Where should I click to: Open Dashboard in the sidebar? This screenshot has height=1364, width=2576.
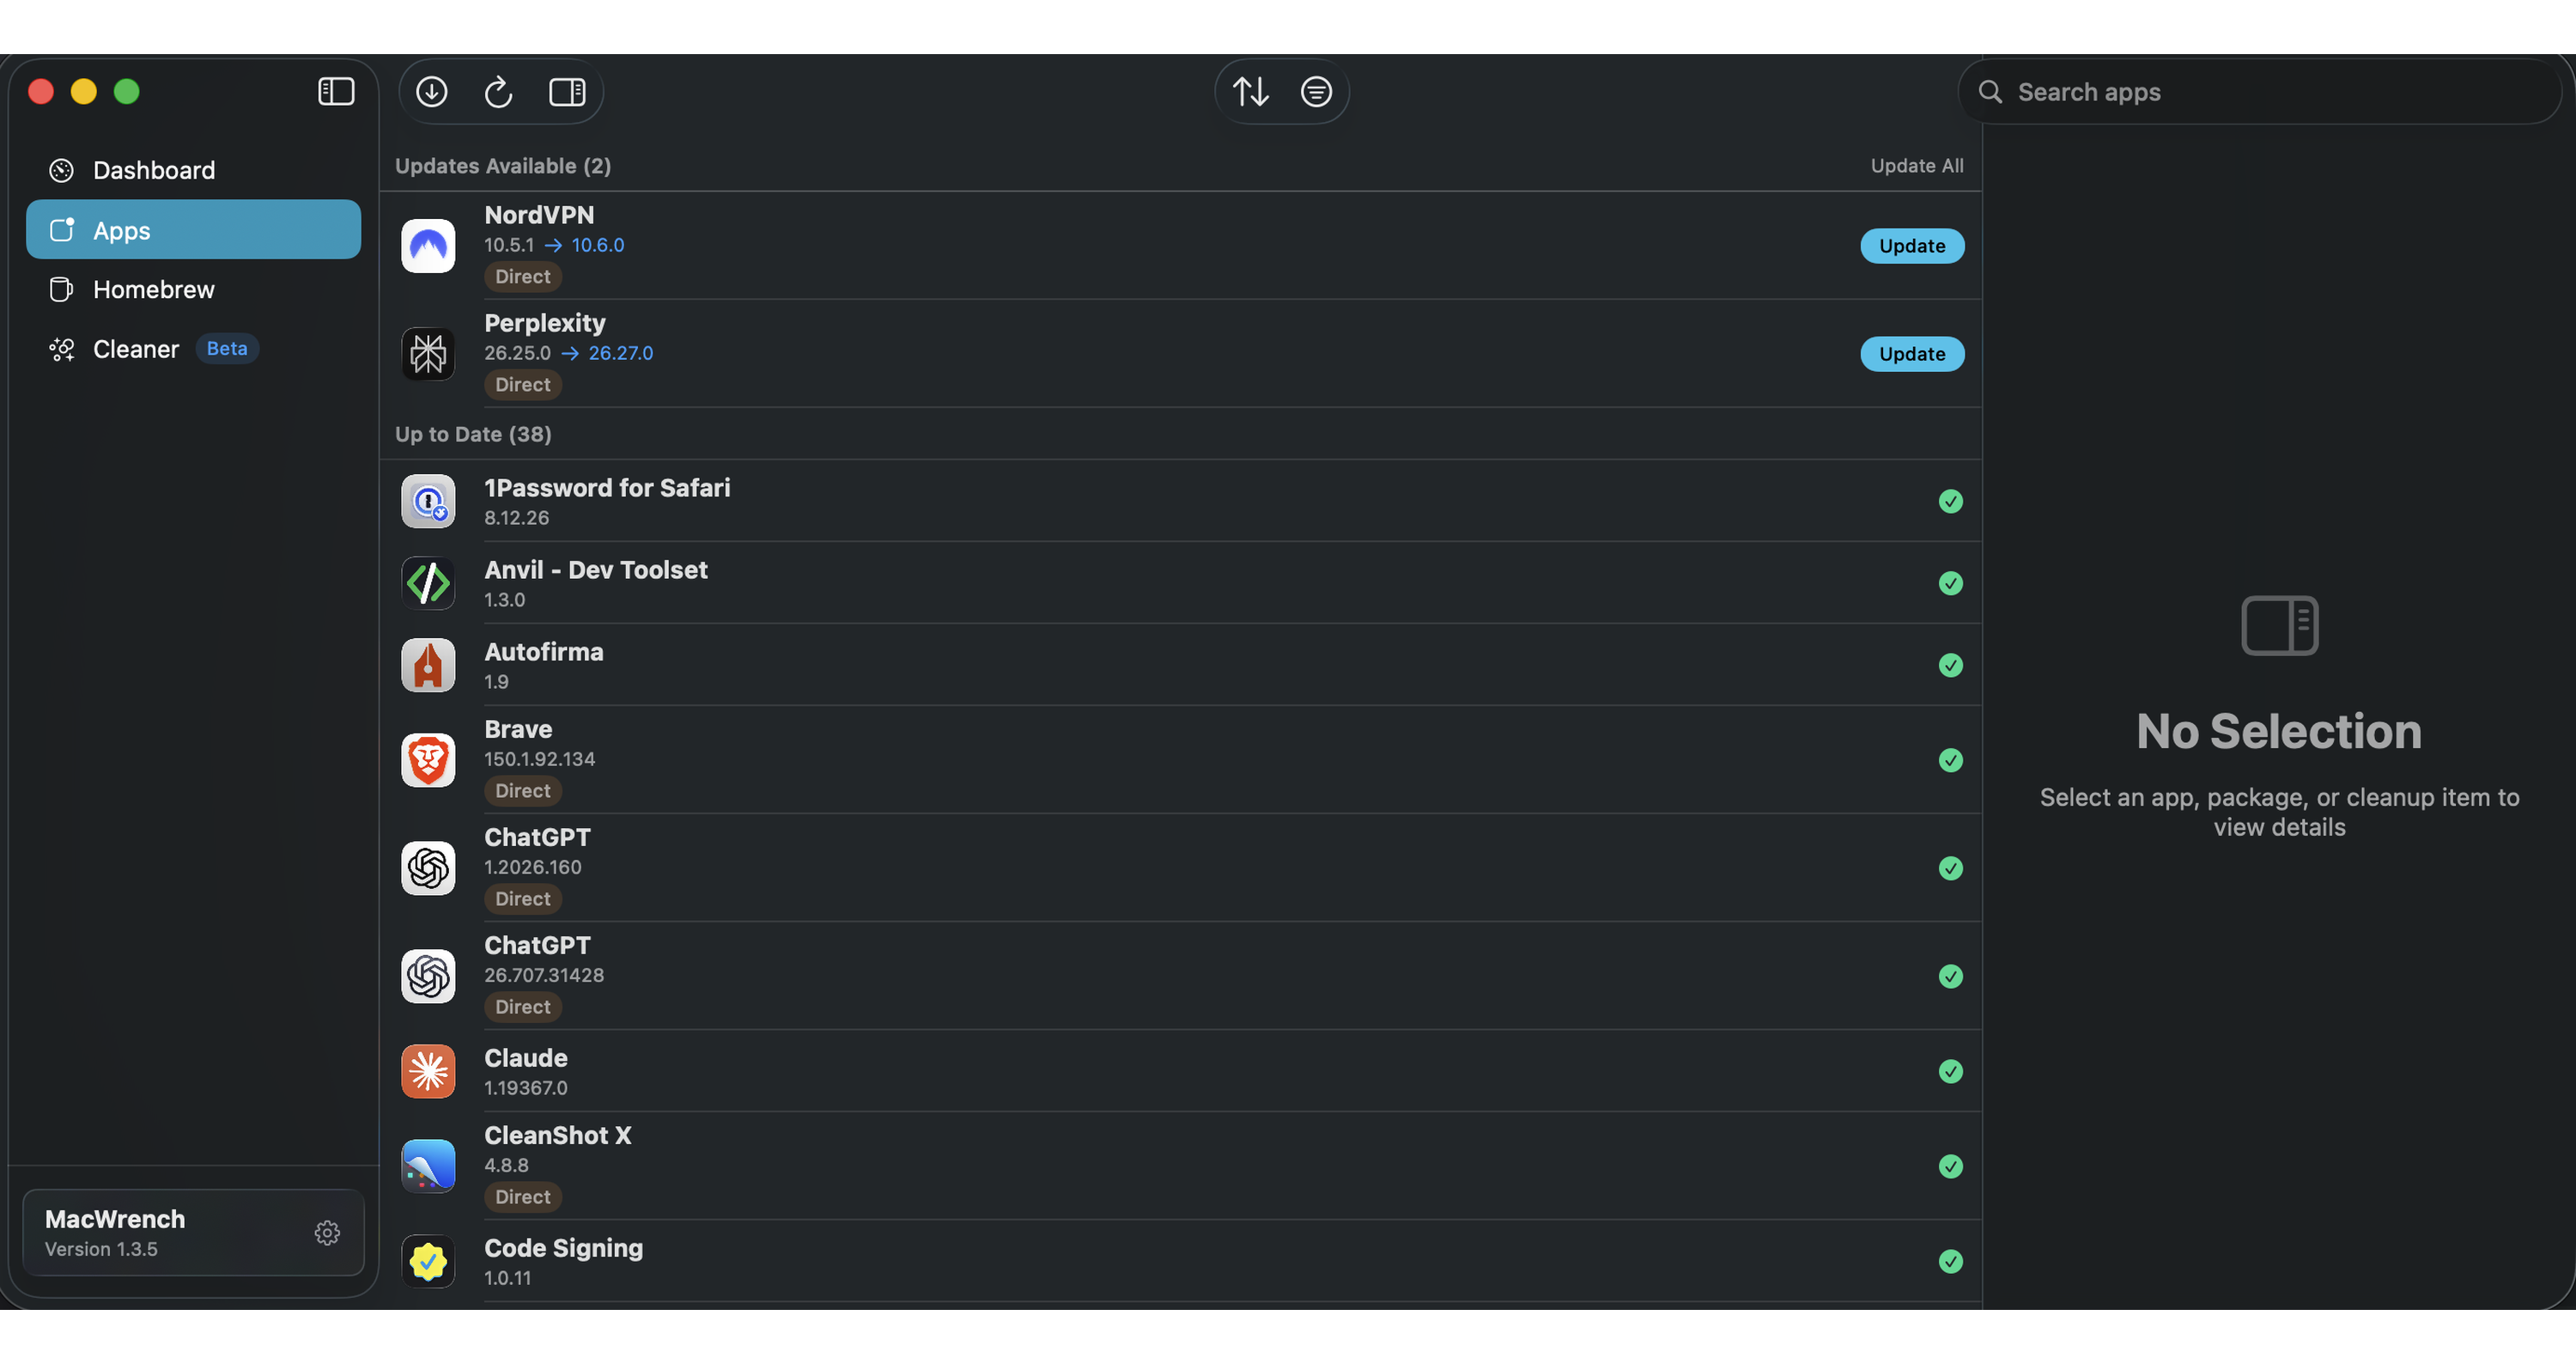(193, 170)
